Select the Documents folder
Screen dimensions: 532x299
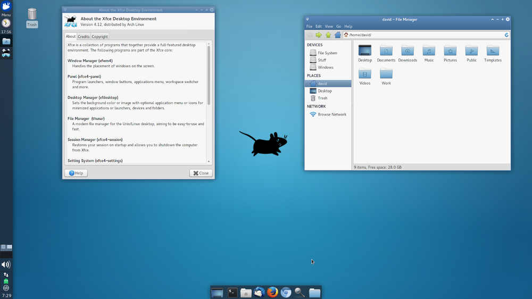tap(386, 53)
